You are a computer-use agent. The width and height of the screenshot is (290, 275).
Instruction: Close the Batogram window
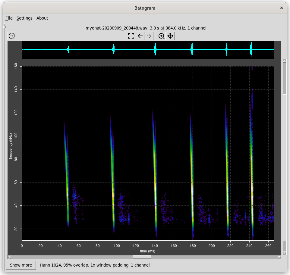click(282, 8)
